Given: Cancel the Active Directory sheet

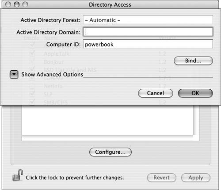Looking at the screenshot, I should click(156, 93).
